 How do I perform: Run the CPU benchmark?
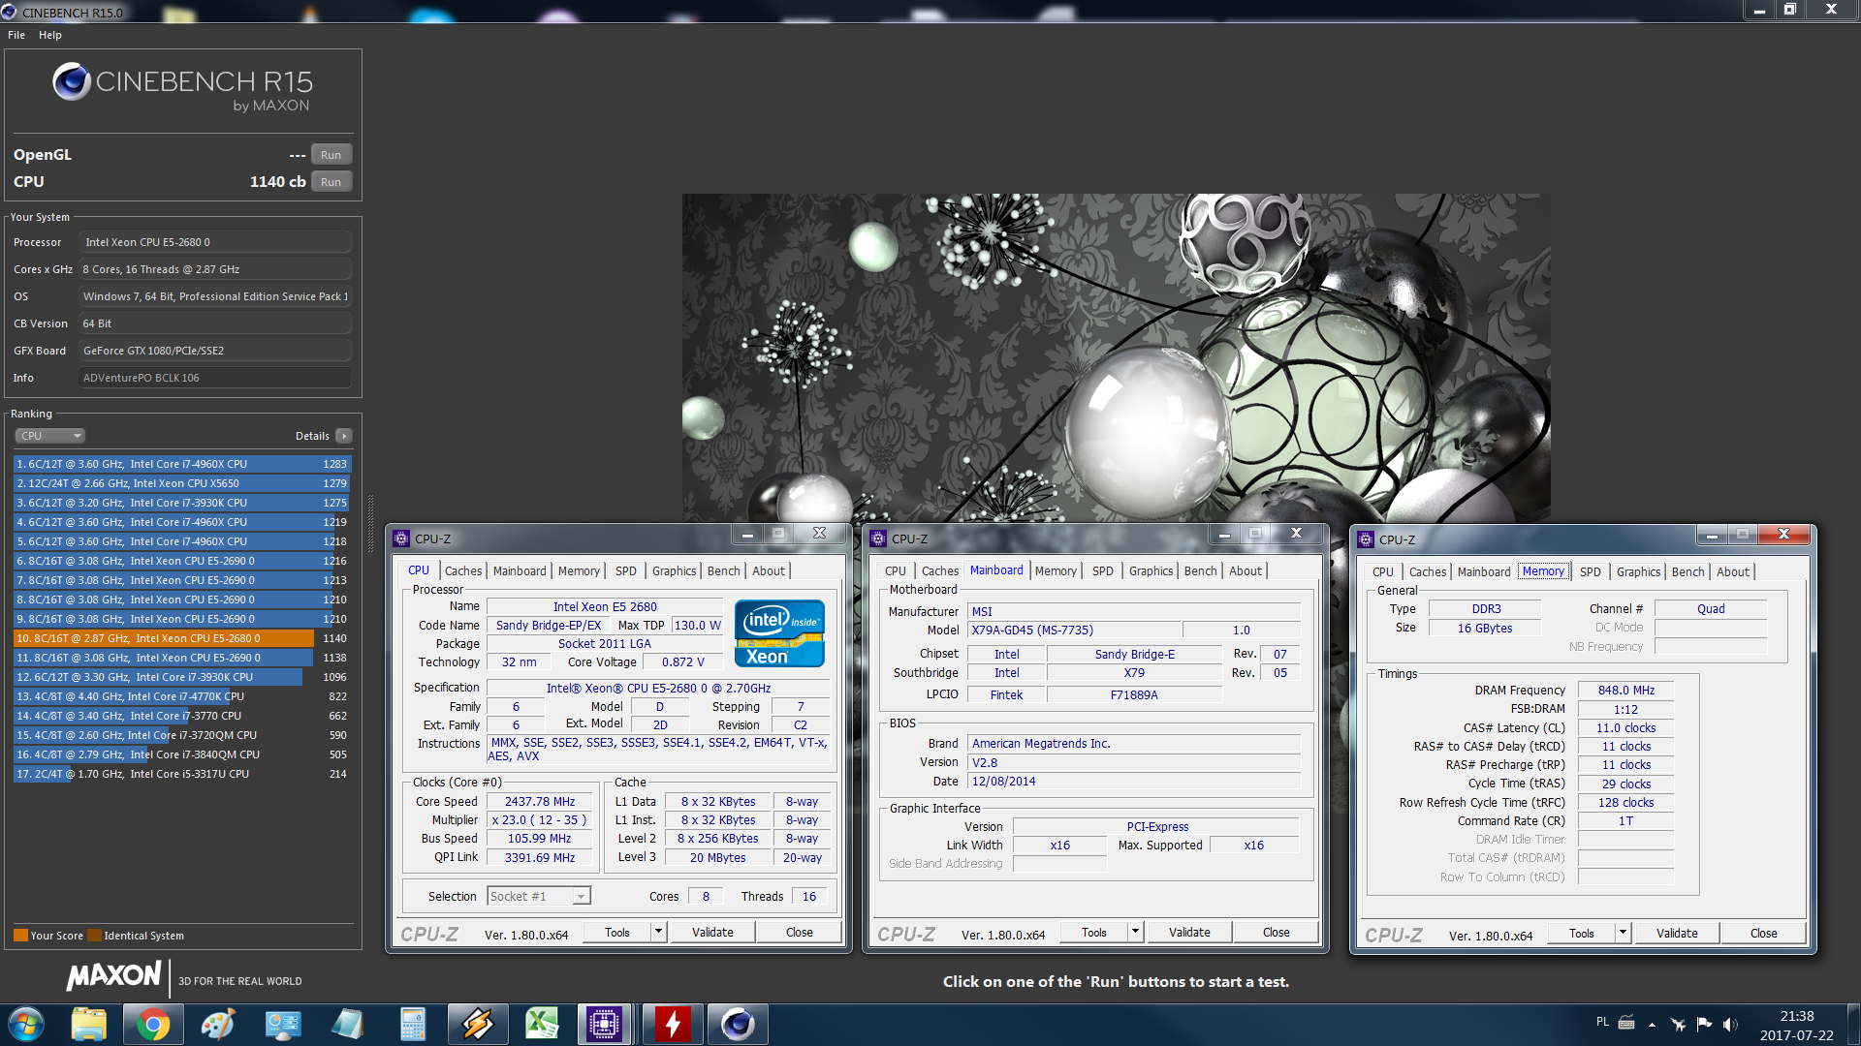pos(331,182)
